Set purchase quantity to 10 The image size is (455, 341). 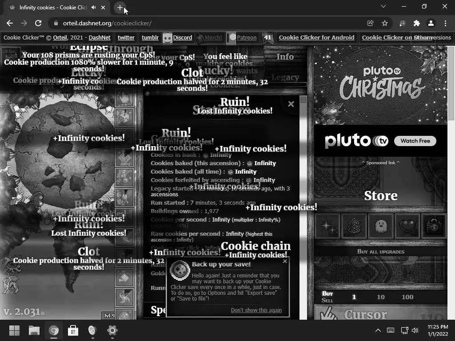[381, 297]
